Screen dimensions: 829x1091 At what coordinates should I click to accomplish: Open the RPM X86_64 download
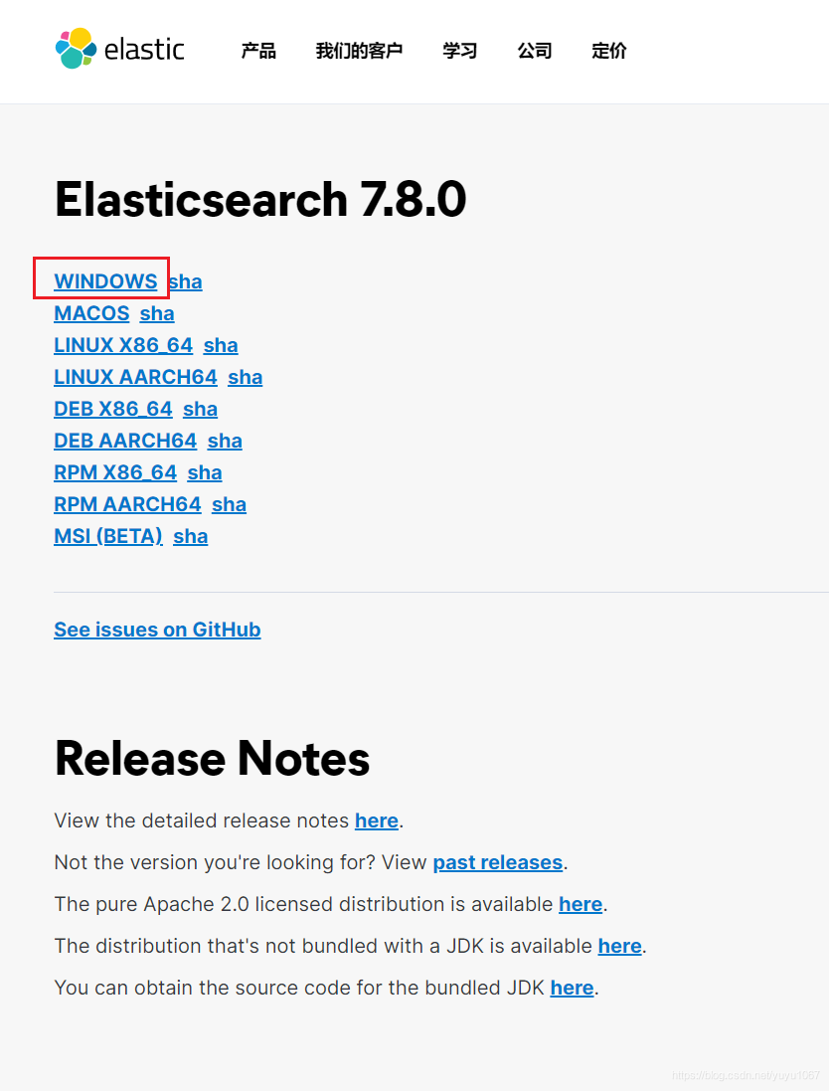115,472
